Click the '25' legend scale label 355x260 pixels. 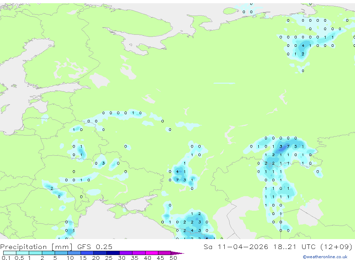coord(109,258)
